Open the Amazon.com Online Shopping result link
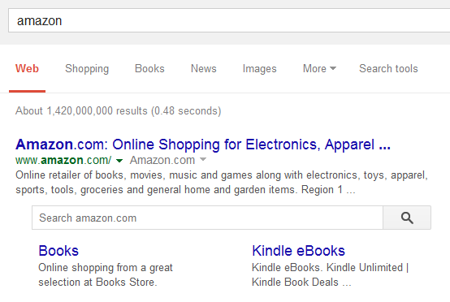Image resolution: width=450 pixels, height=302 pixels. click(x=203, y=145)
